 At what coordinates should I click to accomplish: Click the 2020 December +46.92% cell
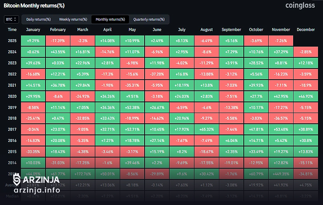click(x=306, y=96)
